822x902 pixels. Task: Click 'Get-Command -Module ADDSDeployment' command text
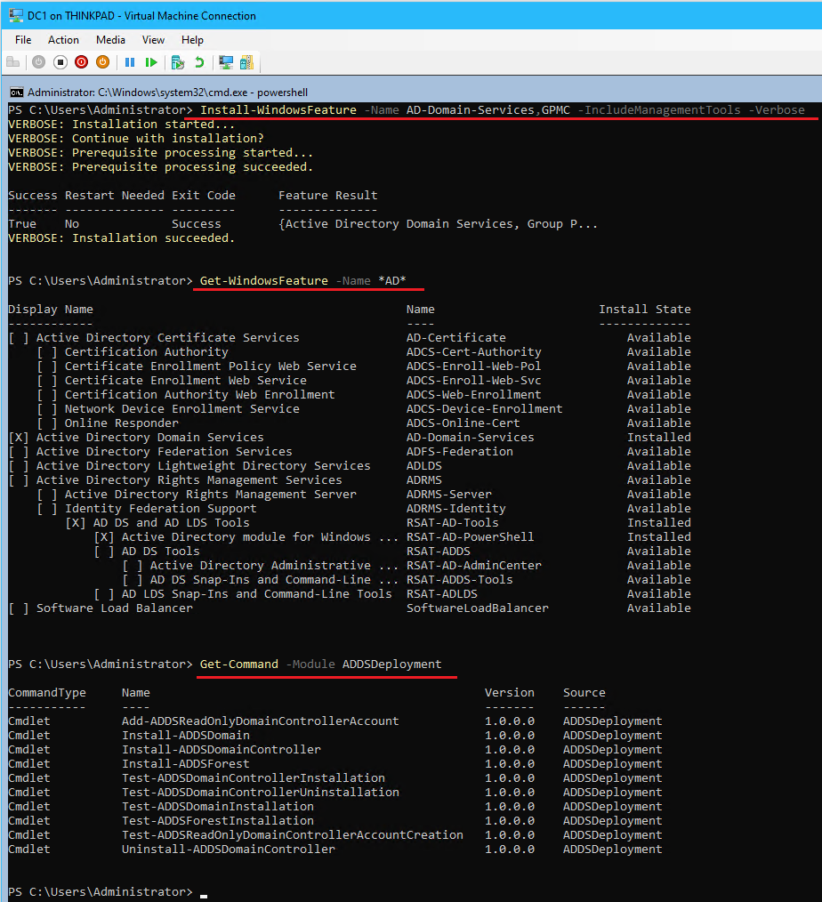(x=321, y=664)
